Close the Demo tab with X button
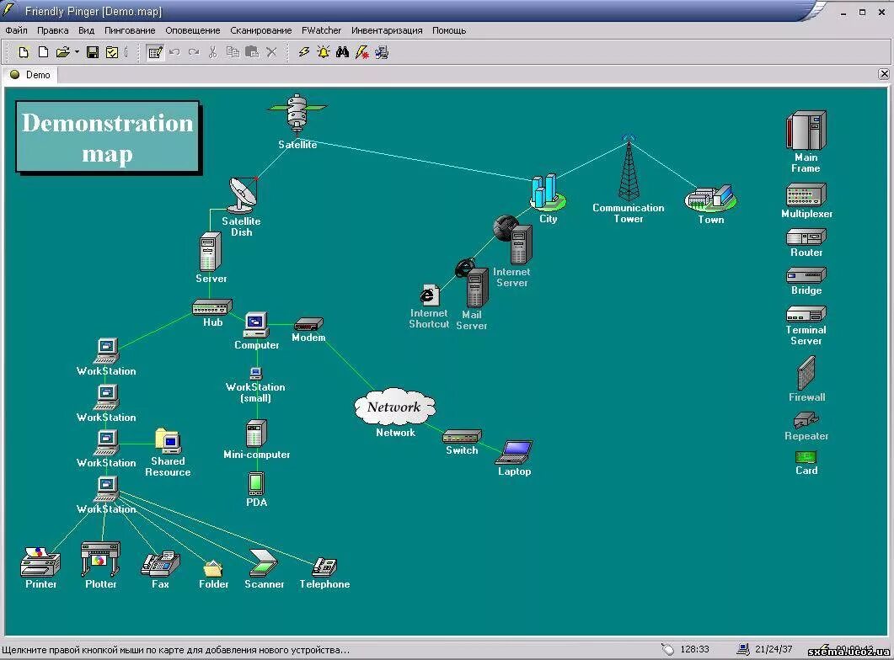The width and height of the screenshot is (894, 660). tap(884, 74)
